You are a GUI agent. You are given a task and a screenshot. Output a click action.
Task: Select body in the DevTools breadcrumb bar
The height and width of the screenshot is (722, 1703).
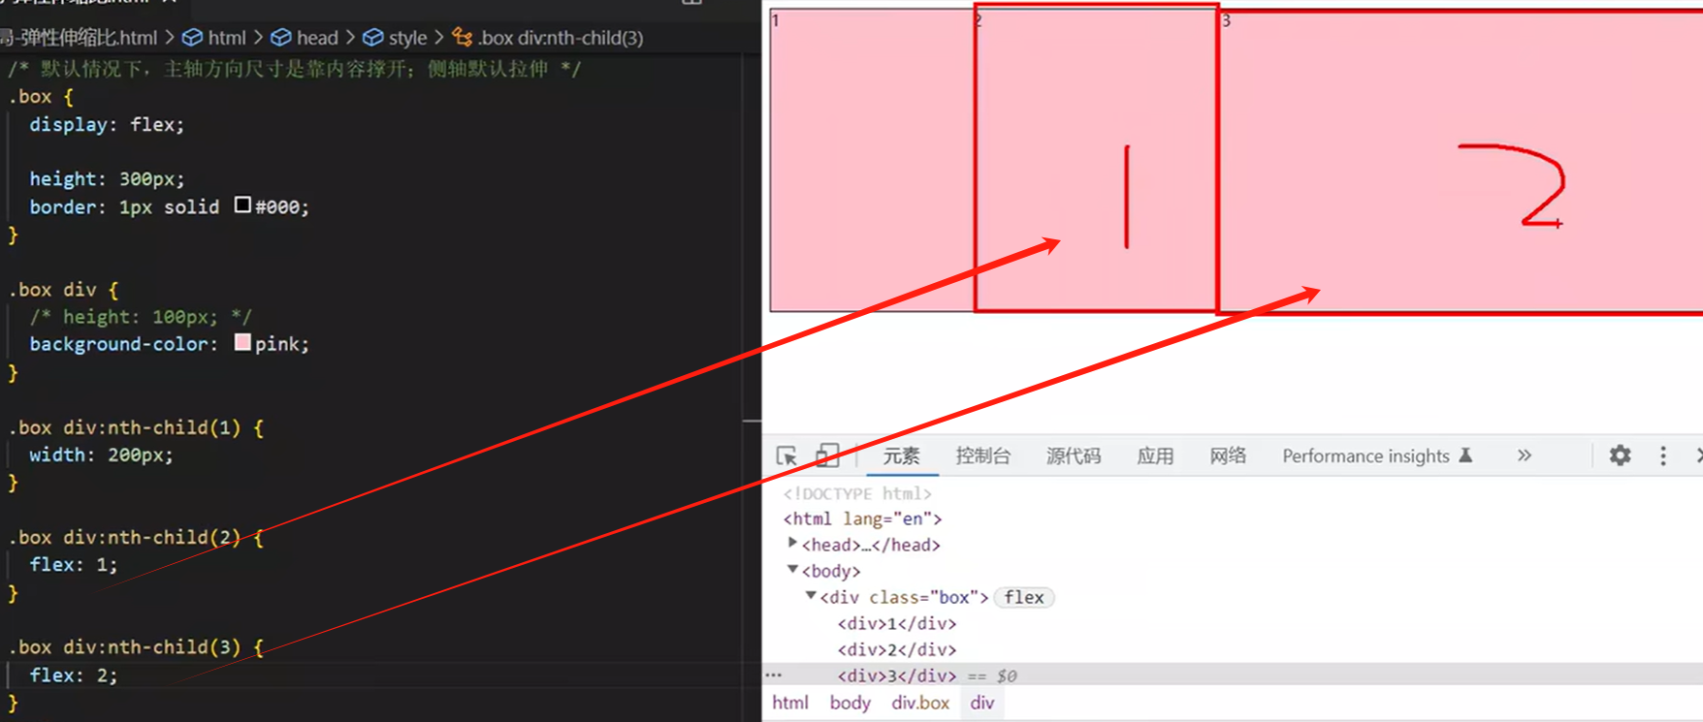pos(850,703)
